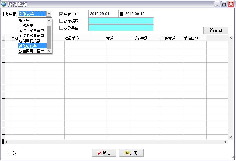Collapse the 来源单据 dropdown arrow
The height and width of the screenshot is (161, 236).
pos(49,14)
